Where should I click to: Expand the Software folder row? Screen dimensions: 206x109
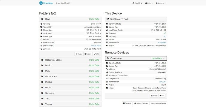(x=70, y=93)
